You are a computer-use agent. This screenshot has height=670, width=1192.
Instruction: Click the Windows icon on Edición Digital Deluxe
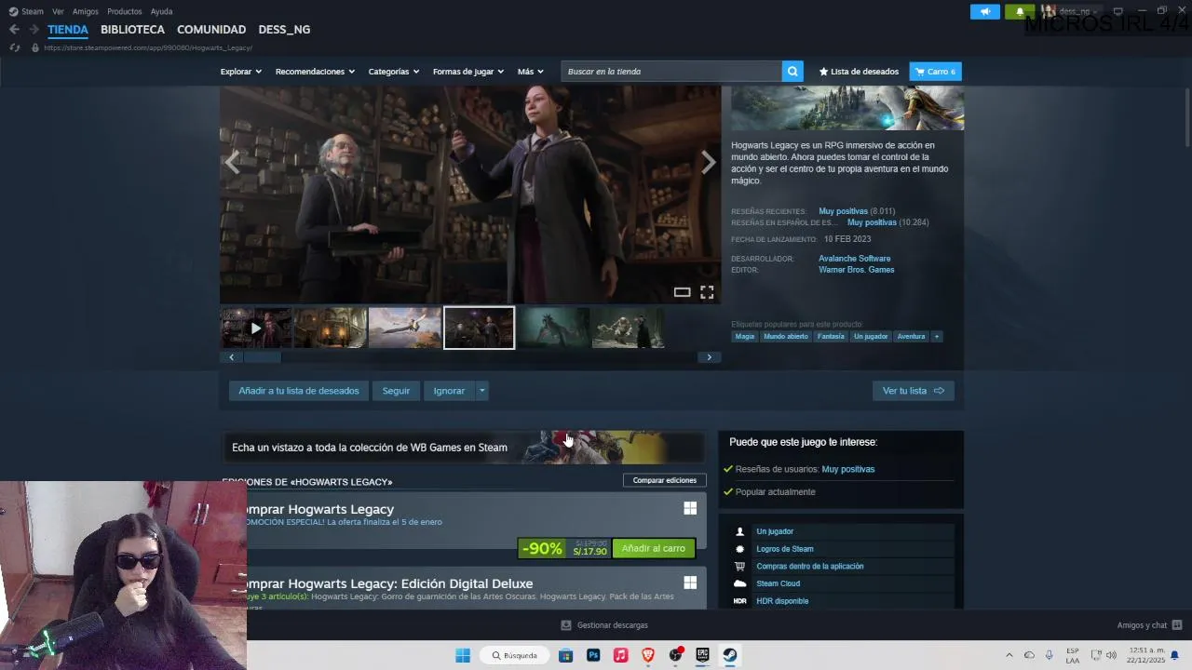coord(690,583)
